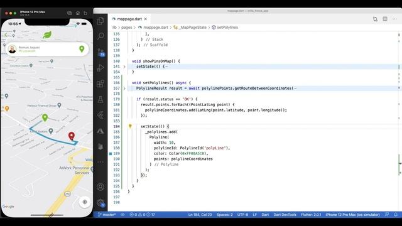Tap the blue route polyline on the map

pos(54,139)
